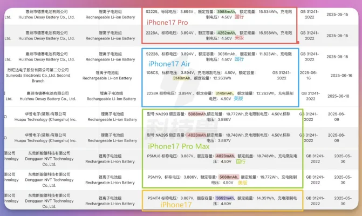
Task: Click Dongguan NVT Technology cell in PSMT4 row
Action: tap(49, 201)
